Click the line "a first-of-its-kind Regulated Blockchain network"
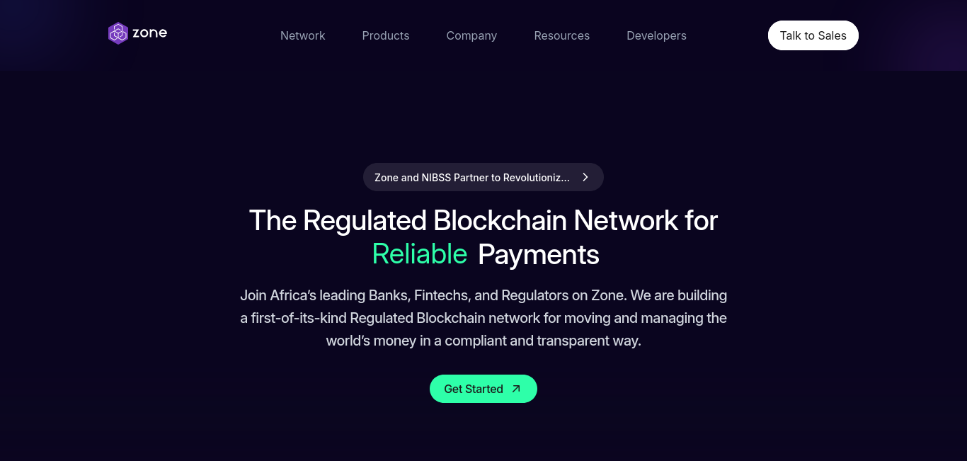The width and height of the screenshot is (967, 461). pos(483,318)
